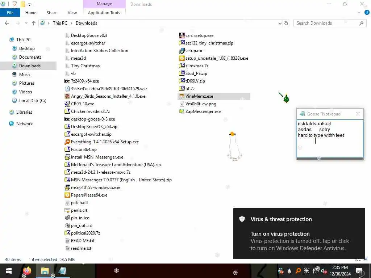Select the Manage contextual tab
The width and height of the screenshot is (371, 278).
pyautogui.click(x=104, y=4)
